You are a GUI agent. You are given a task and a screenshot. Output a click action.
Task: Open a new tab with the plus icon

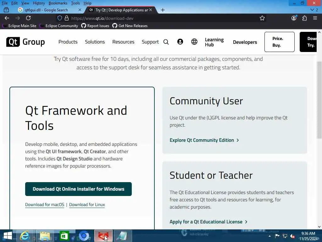163,10
